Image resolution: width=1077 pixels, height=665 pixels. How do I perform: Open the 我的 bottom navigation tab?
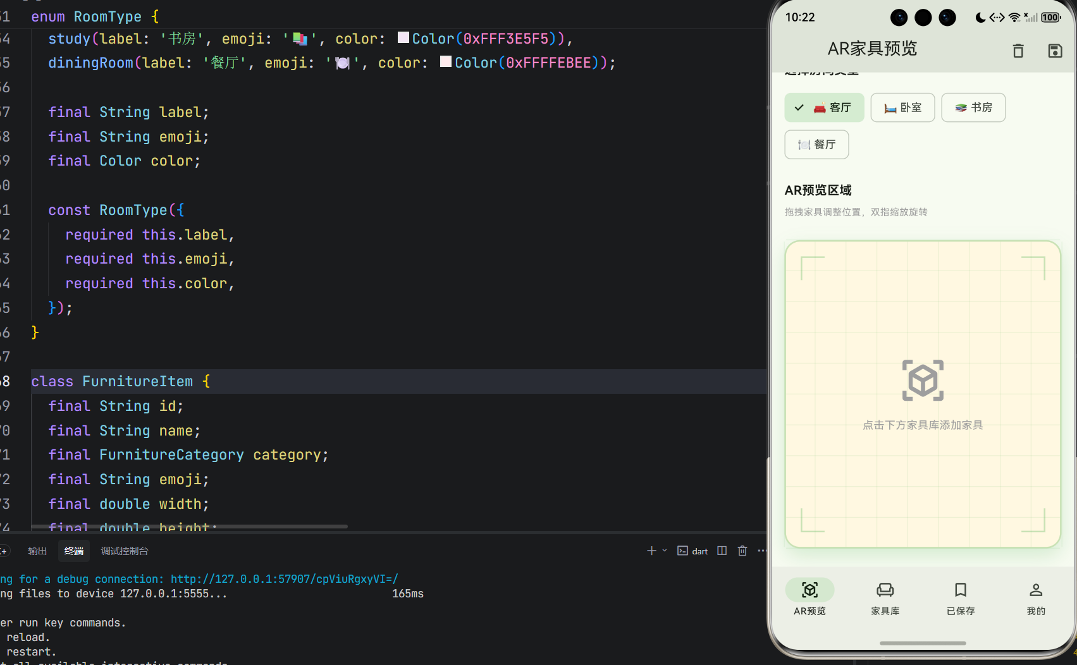[1035, 598]
